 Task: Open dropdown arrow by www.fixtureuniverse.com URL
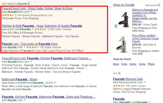145,82
